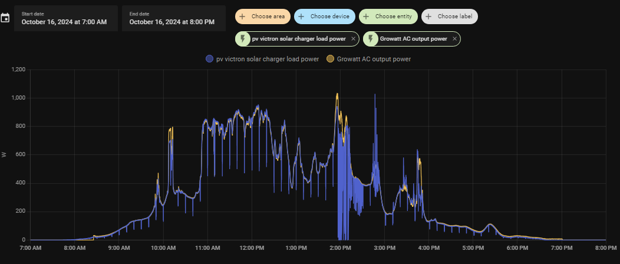620x264 pixels.
Task: Remove the pv victron solar charger chip
Action: (x=353, y=39)
